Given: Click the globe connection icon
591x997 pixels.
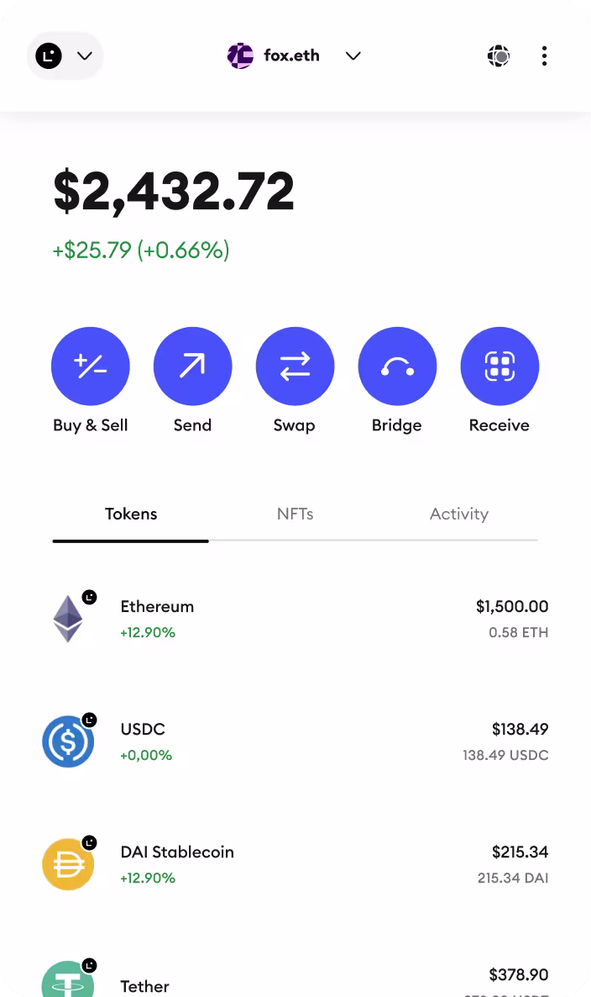Looking at the screenshot, I should tap(499, 56).
